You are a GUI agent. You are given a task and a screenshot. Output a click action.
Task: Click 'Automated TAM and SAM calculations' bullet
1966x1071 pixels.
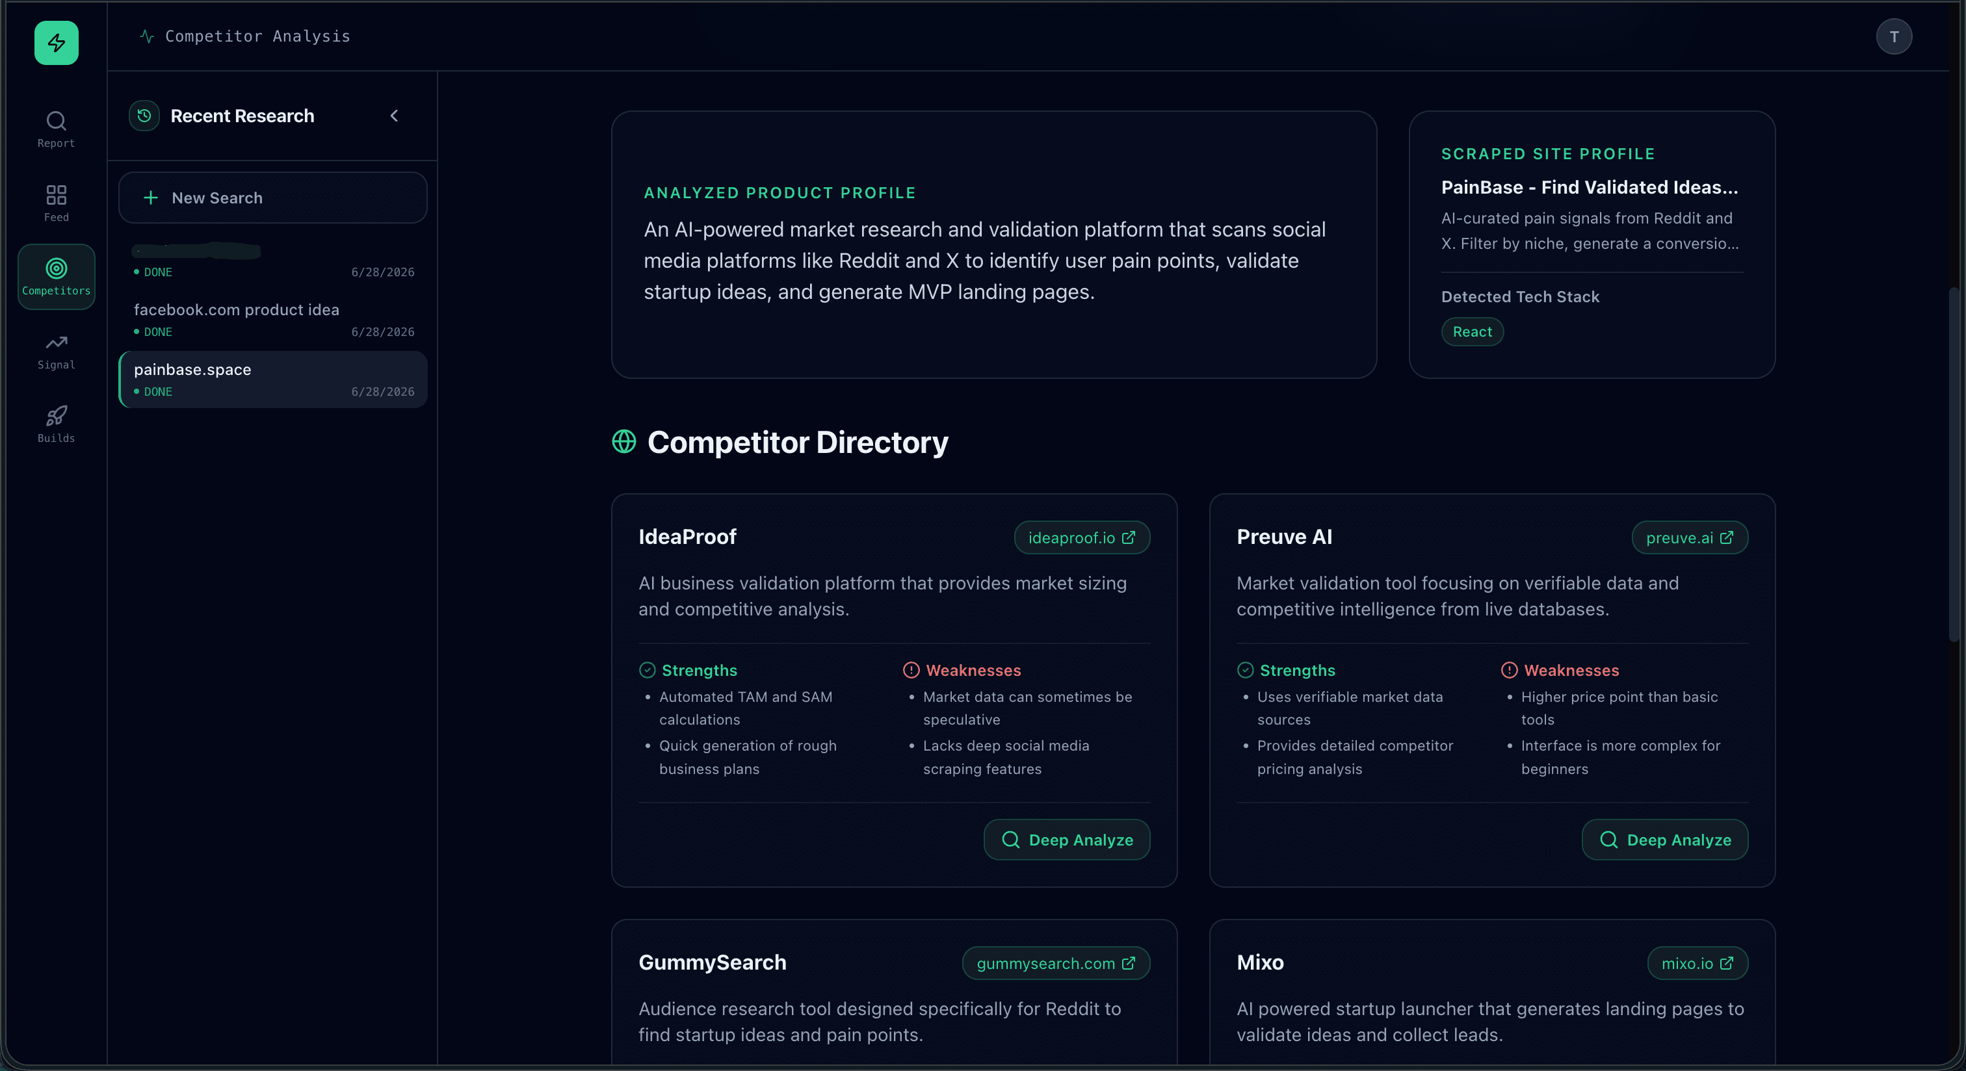[x=746, y=708]
